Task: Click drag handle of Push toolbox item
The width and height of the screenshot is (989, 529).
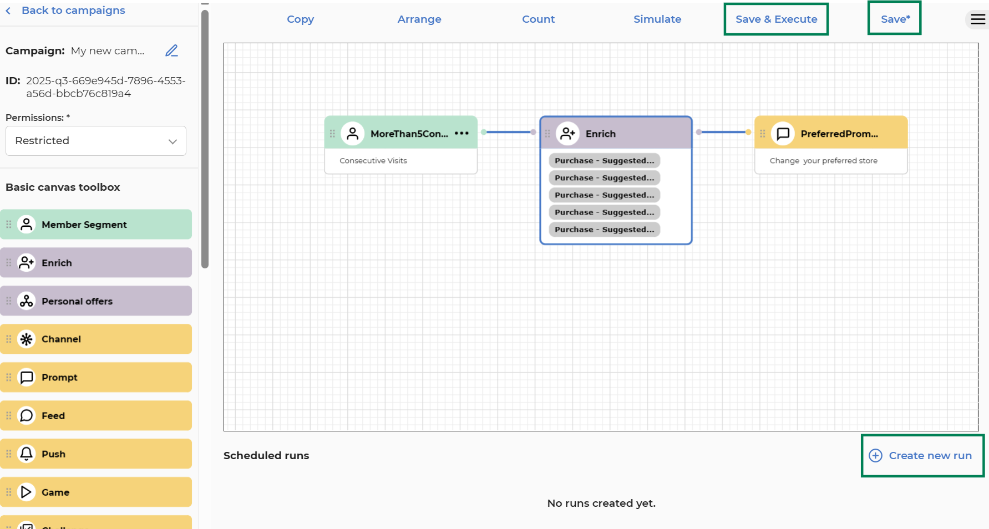Action: (9, 454)
